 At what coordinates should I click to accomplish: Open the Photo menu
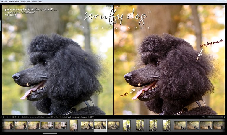point(17,1)
